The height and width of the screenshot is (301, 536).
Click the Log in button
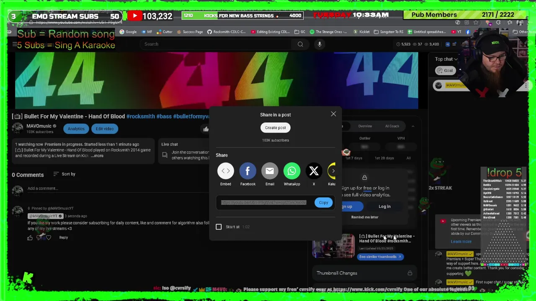tap(384, 206)
